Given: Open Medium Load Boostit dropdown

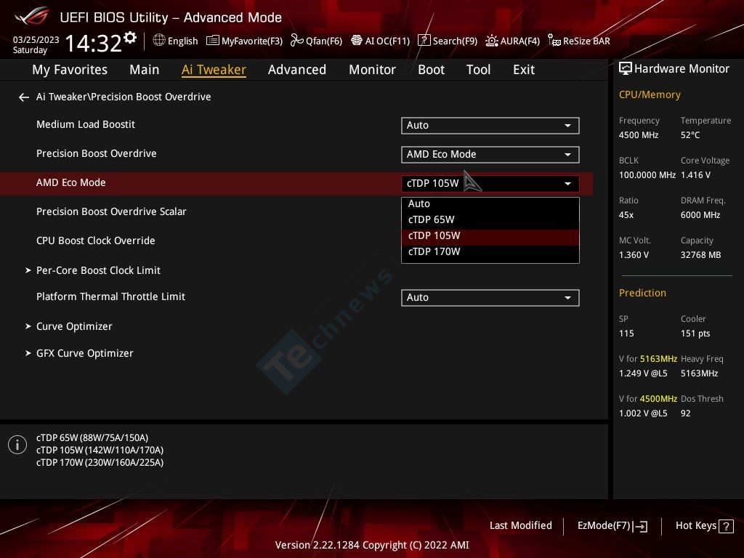Looking at the screenshot, I should coord(490,126).
